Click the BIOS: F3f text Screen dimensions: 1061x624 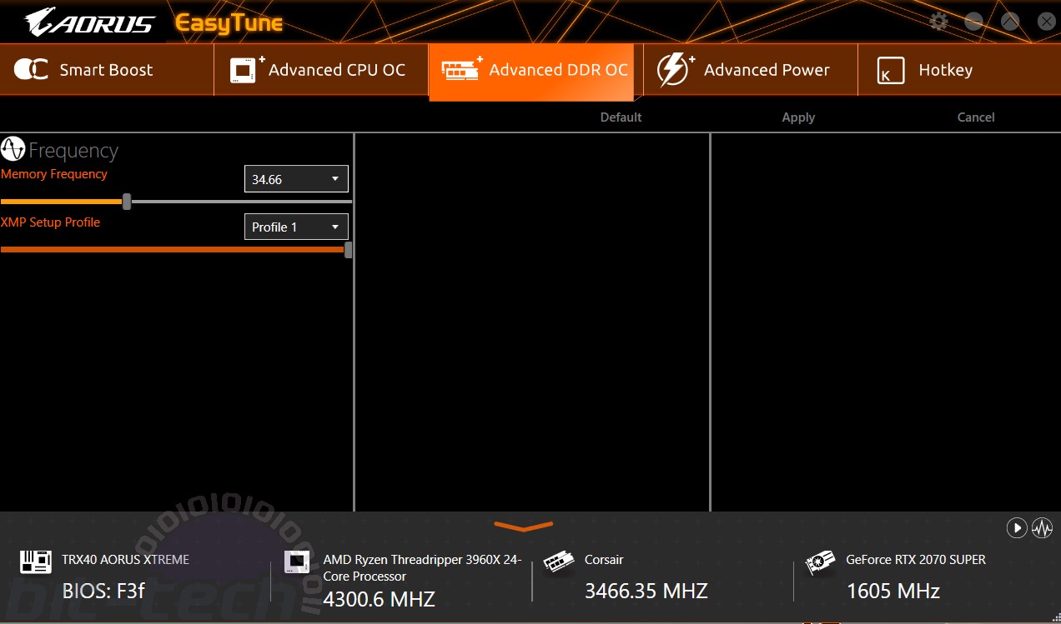[x=103, y=591]
